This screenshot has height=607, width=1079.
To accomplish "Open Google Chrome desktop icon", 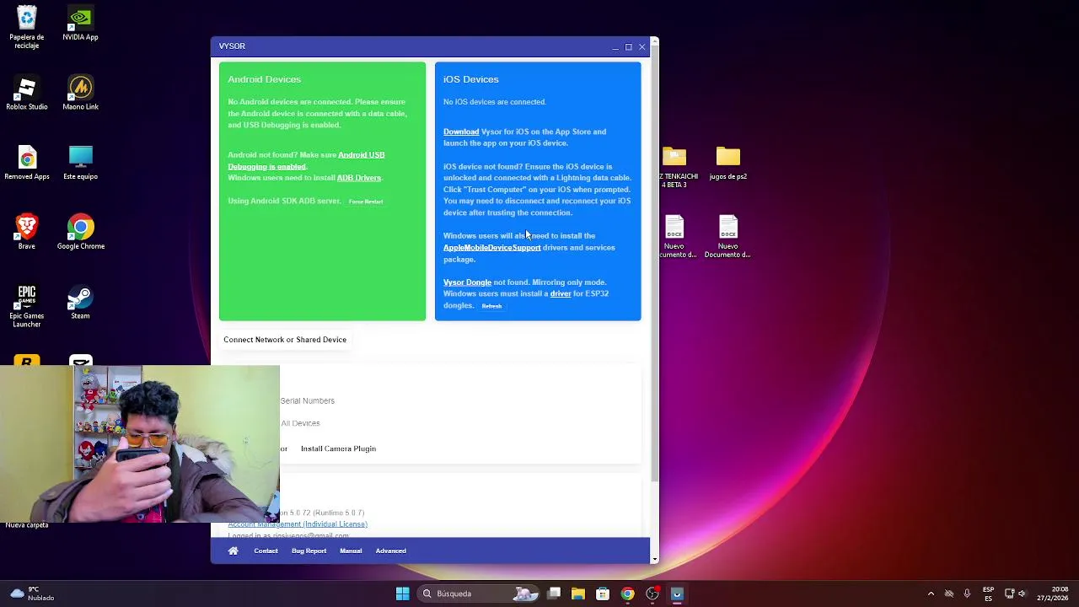I will [x=80, y=233].
